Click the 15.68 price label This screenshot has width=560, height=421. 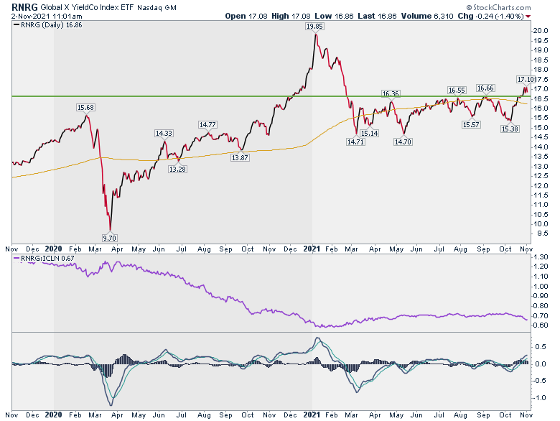(x=85, y=107)
